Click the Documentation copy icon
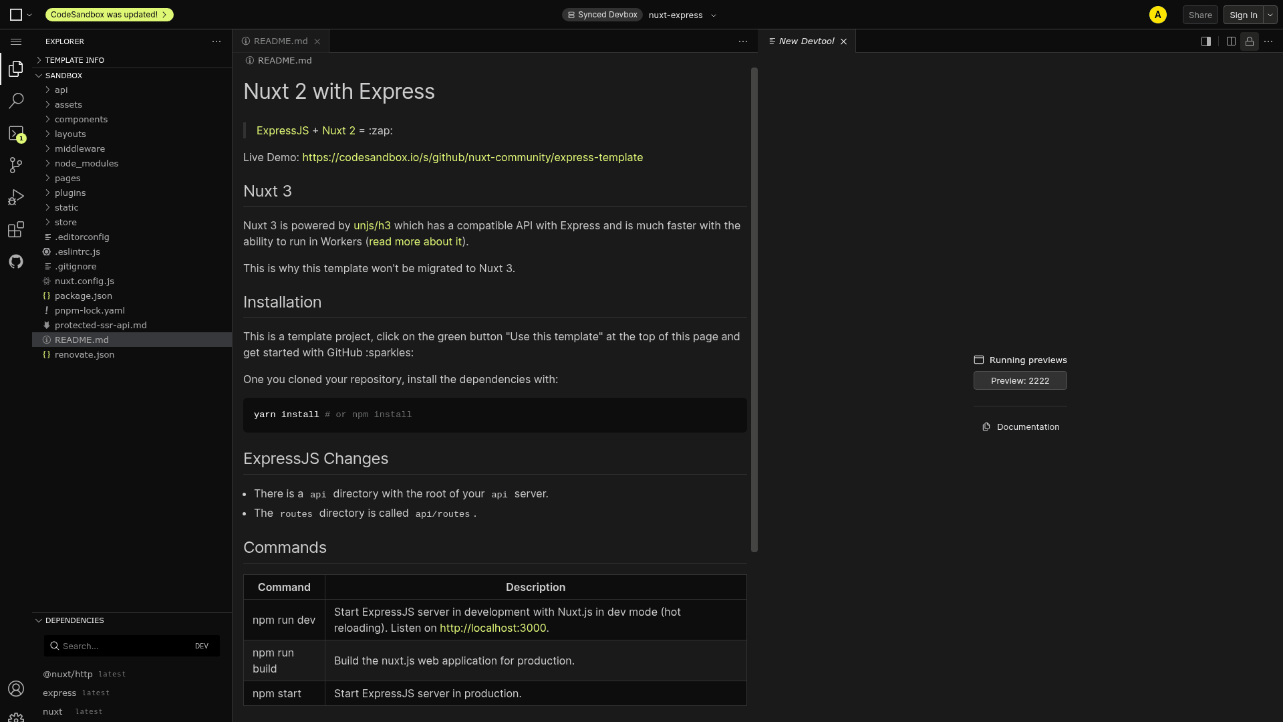 point(986,427)
